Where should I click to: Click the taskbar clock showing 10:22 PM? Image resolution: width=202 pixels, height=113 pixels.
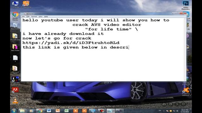click(x=185, y=111)
